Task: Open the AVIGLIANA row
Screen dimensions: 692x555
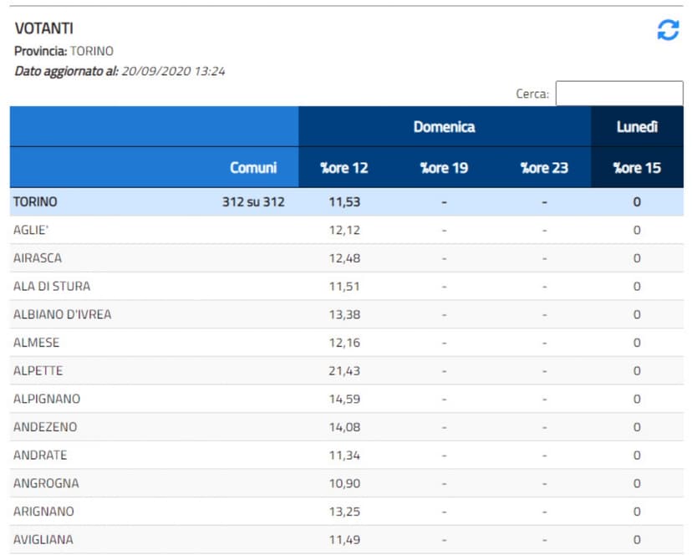Action: [43, 540]
